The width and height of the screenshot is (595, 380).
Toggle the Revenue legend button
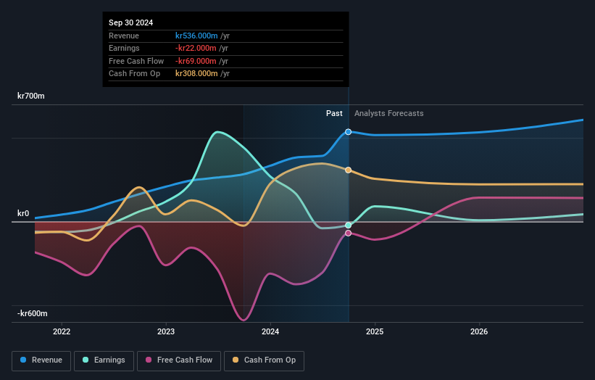tap(41, 360)
